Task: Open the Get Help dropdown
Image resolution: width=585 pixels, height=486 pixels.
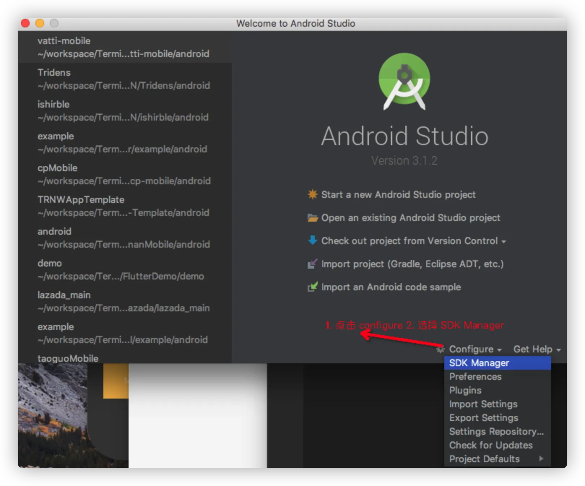Action: pyautogui.click(x=537, y=349)
